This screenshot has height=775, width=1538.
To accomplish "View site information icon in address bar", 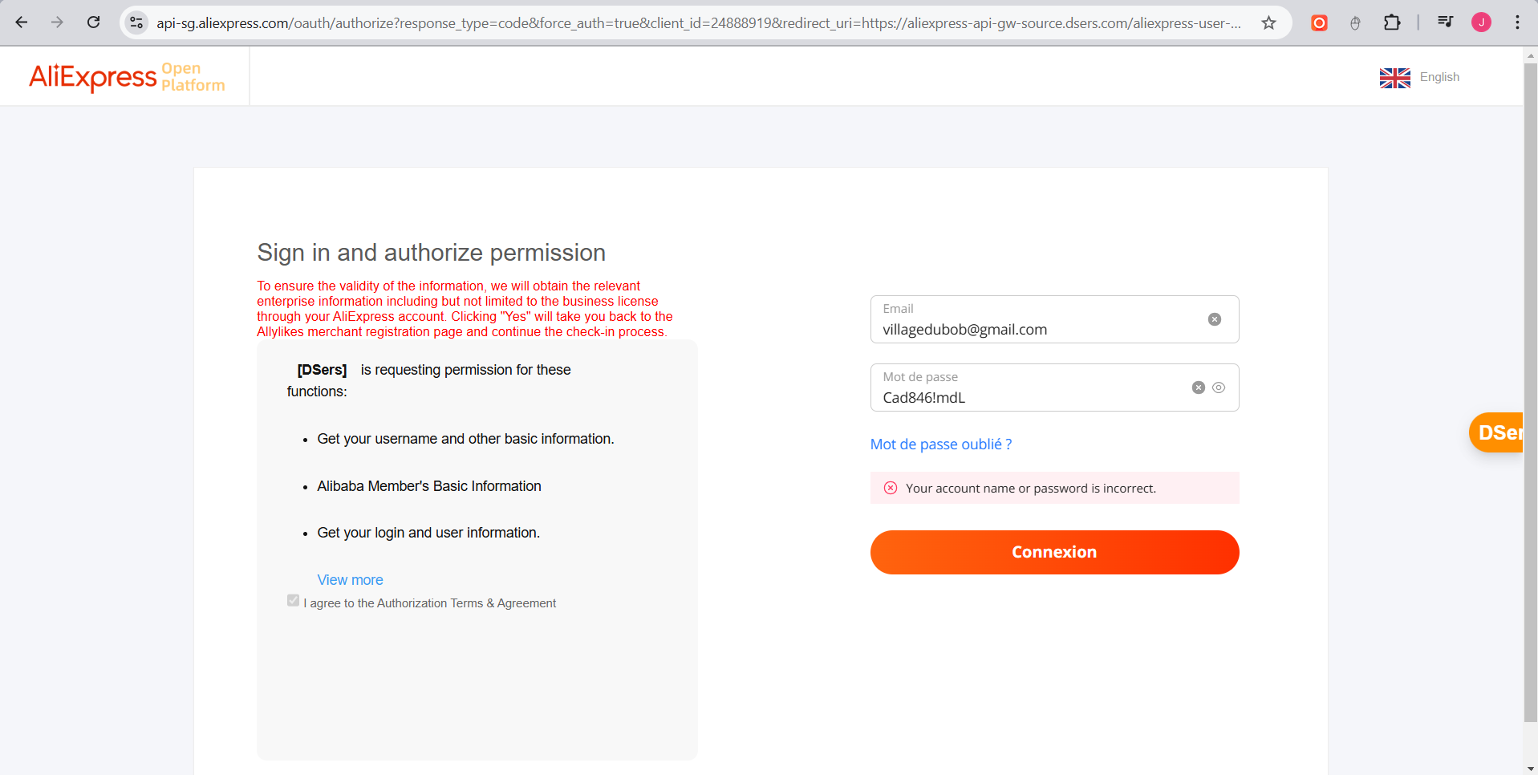I will click(x=137, y=22).
